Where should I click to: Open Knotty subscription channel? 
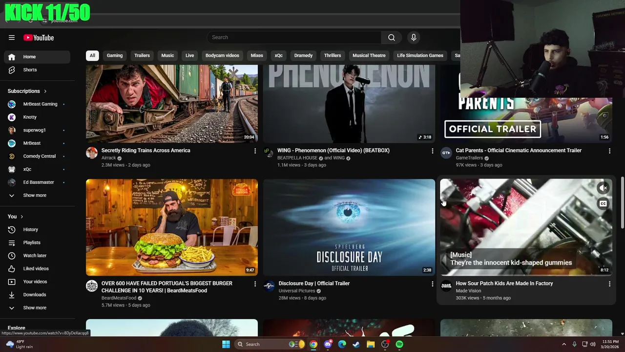37,117
